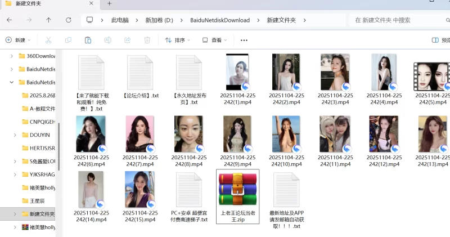The height and width of the screenshot is (237, 450).
Task: Click the preview pane icon
Action: pos(435,40)
